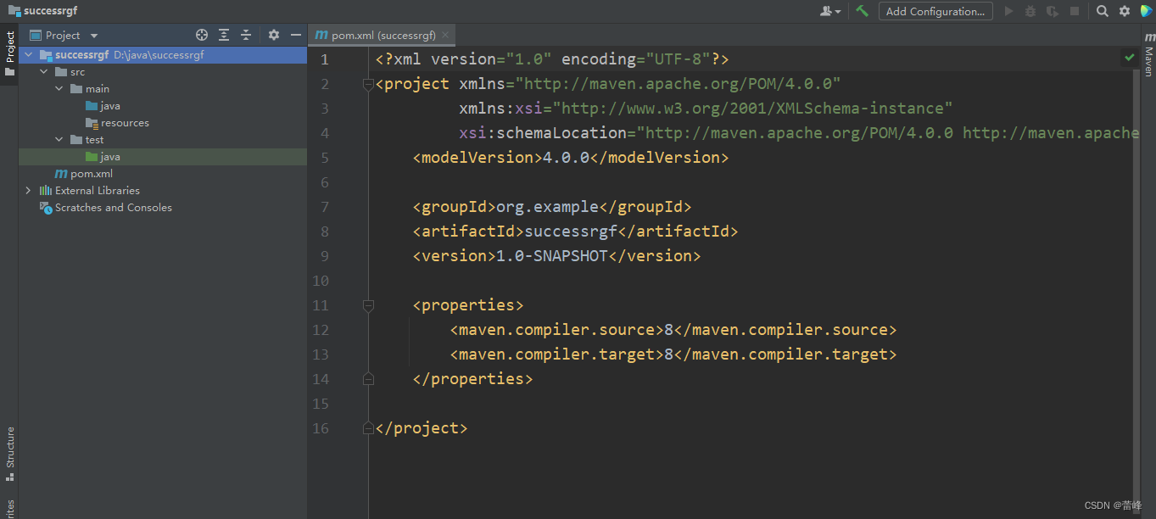Click the Expand All icon in Project panel
This screenshot has height=519, width=1156.
223,35
